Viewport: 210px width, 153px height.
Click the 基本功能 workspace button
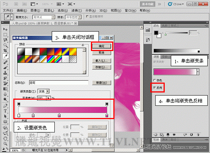(x=148, y=4)
